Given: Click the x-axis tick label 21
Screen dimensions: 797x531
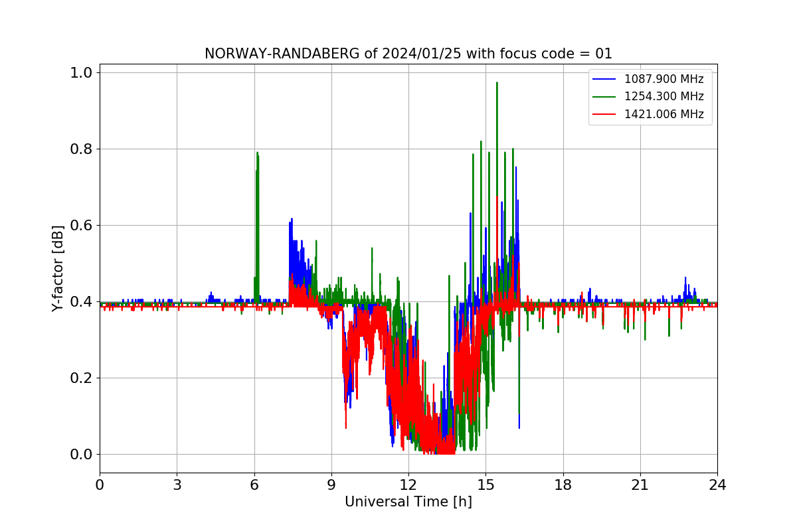Looking at the screenshot, I should 640,485.
